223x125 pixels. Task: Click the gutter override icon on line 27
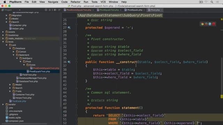69,27
